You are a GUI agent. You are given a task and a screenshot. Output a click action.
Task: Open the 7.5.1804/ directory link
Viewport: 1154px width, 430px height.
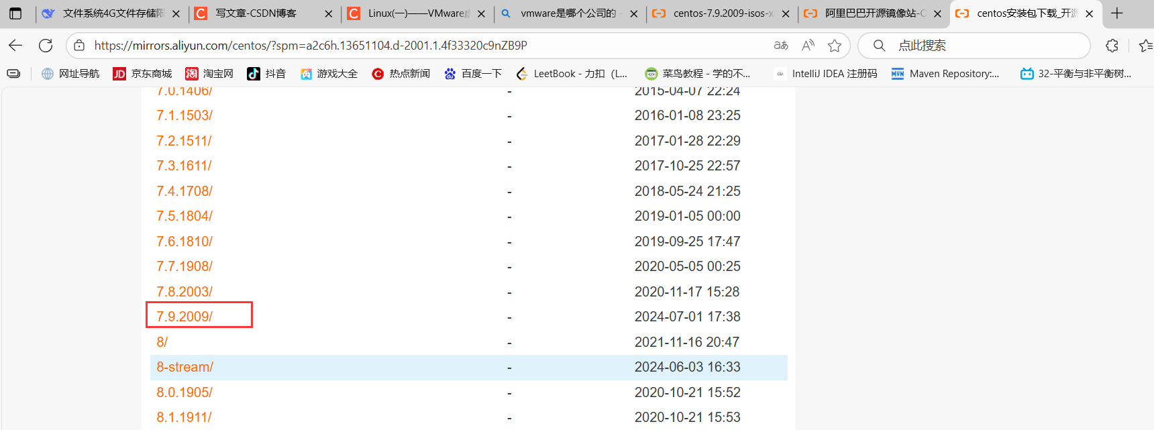coord(185,216)
